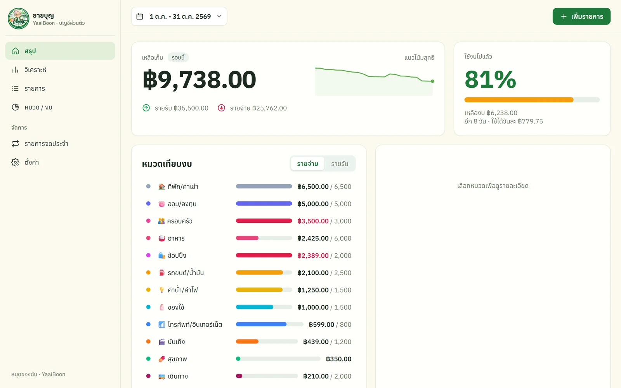Click the calendar icon in date picker
621x388 pixels.
(x=140, y=16)
